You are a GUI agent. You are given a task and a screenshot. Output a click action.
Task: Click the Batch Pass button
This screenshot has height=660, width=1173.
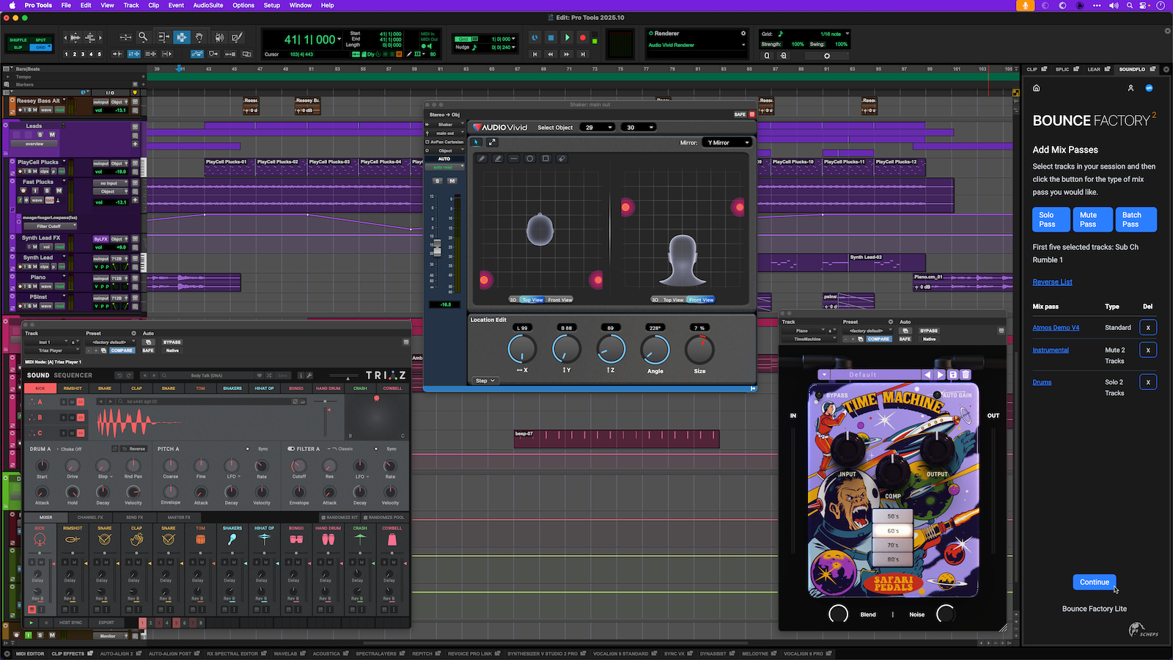coord(1135,220)
